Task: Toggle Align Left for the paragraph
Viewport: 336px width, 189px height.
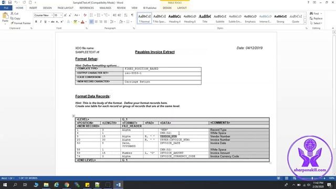Action: pyautogui.click(x=91, y=22)
